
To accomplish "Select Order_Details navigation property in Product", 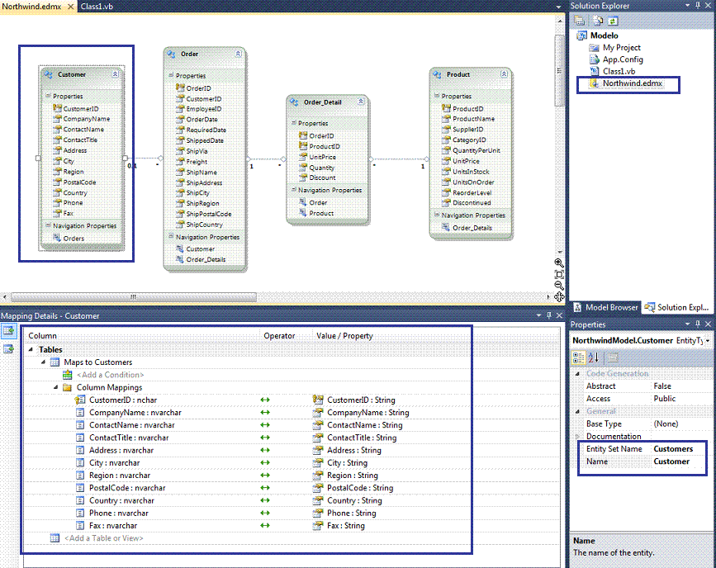I will coord(472,228).
